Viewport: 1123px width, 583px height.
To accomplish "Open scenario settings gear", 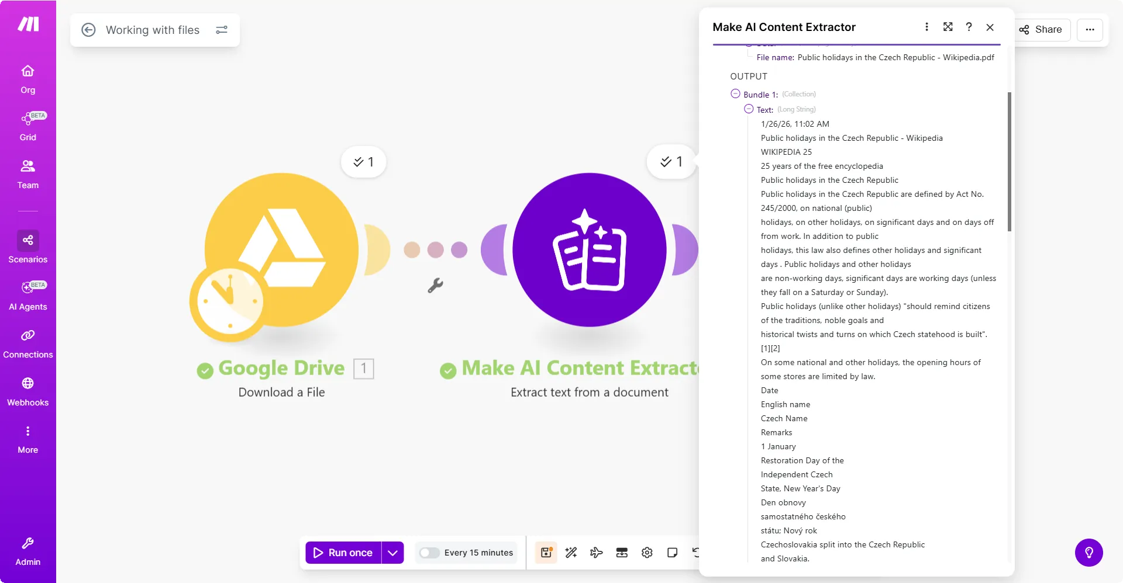I will [647, 553].
